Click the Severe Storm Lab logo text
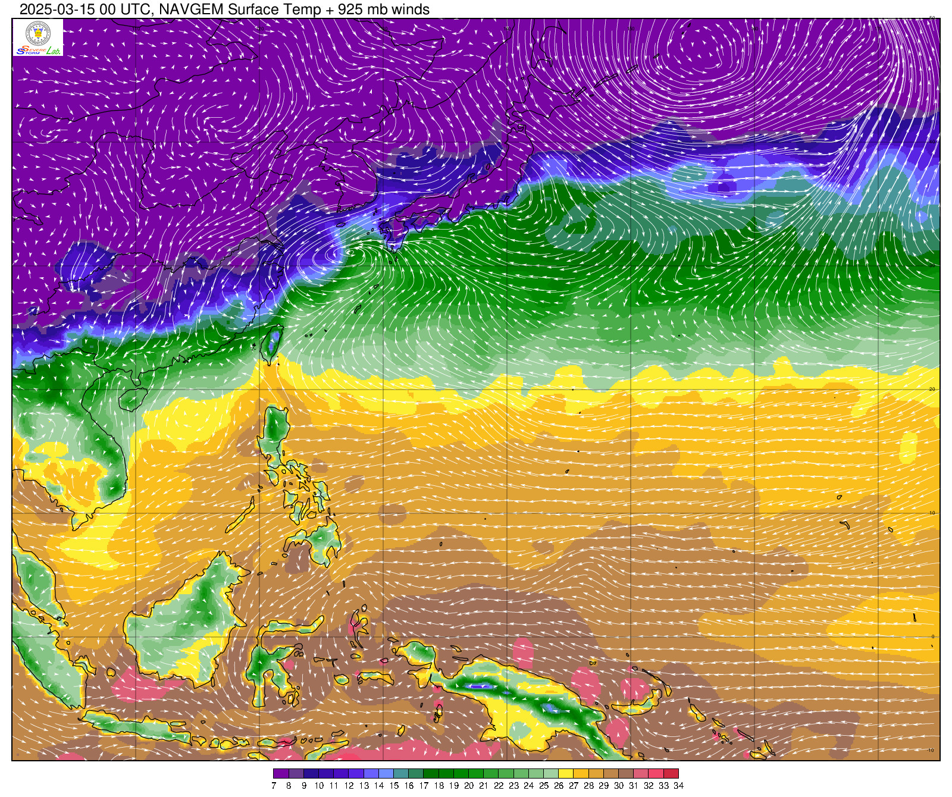The image size is (952, 797). (x=38, y=51)
